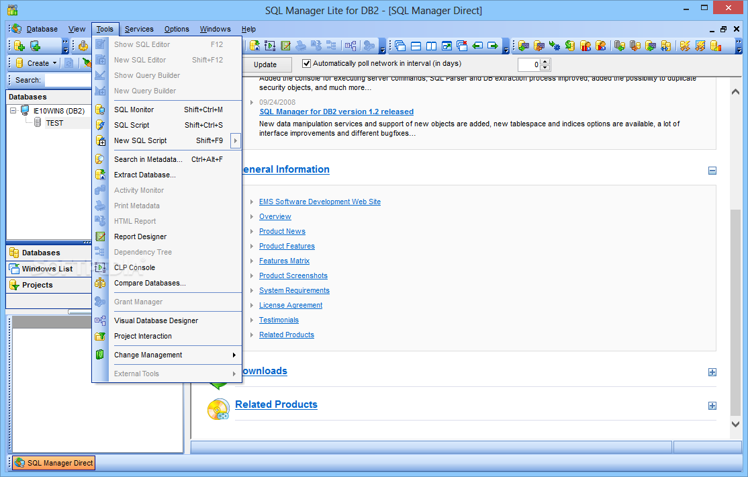
Task: Click the Search input field
Action: coord(68,80)
